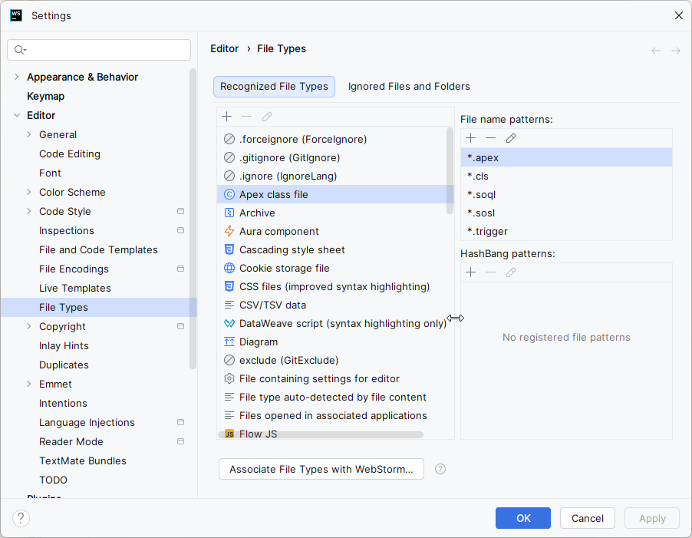Close the Settings dialog
This screenshot has height=538, width=692.
click(x=679, y=15)
